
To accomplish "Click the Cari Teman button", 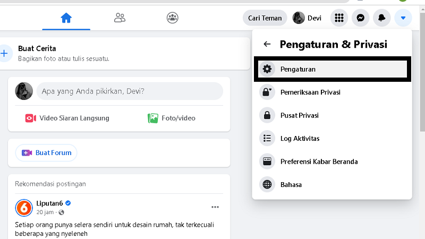I will coord(265,18).
